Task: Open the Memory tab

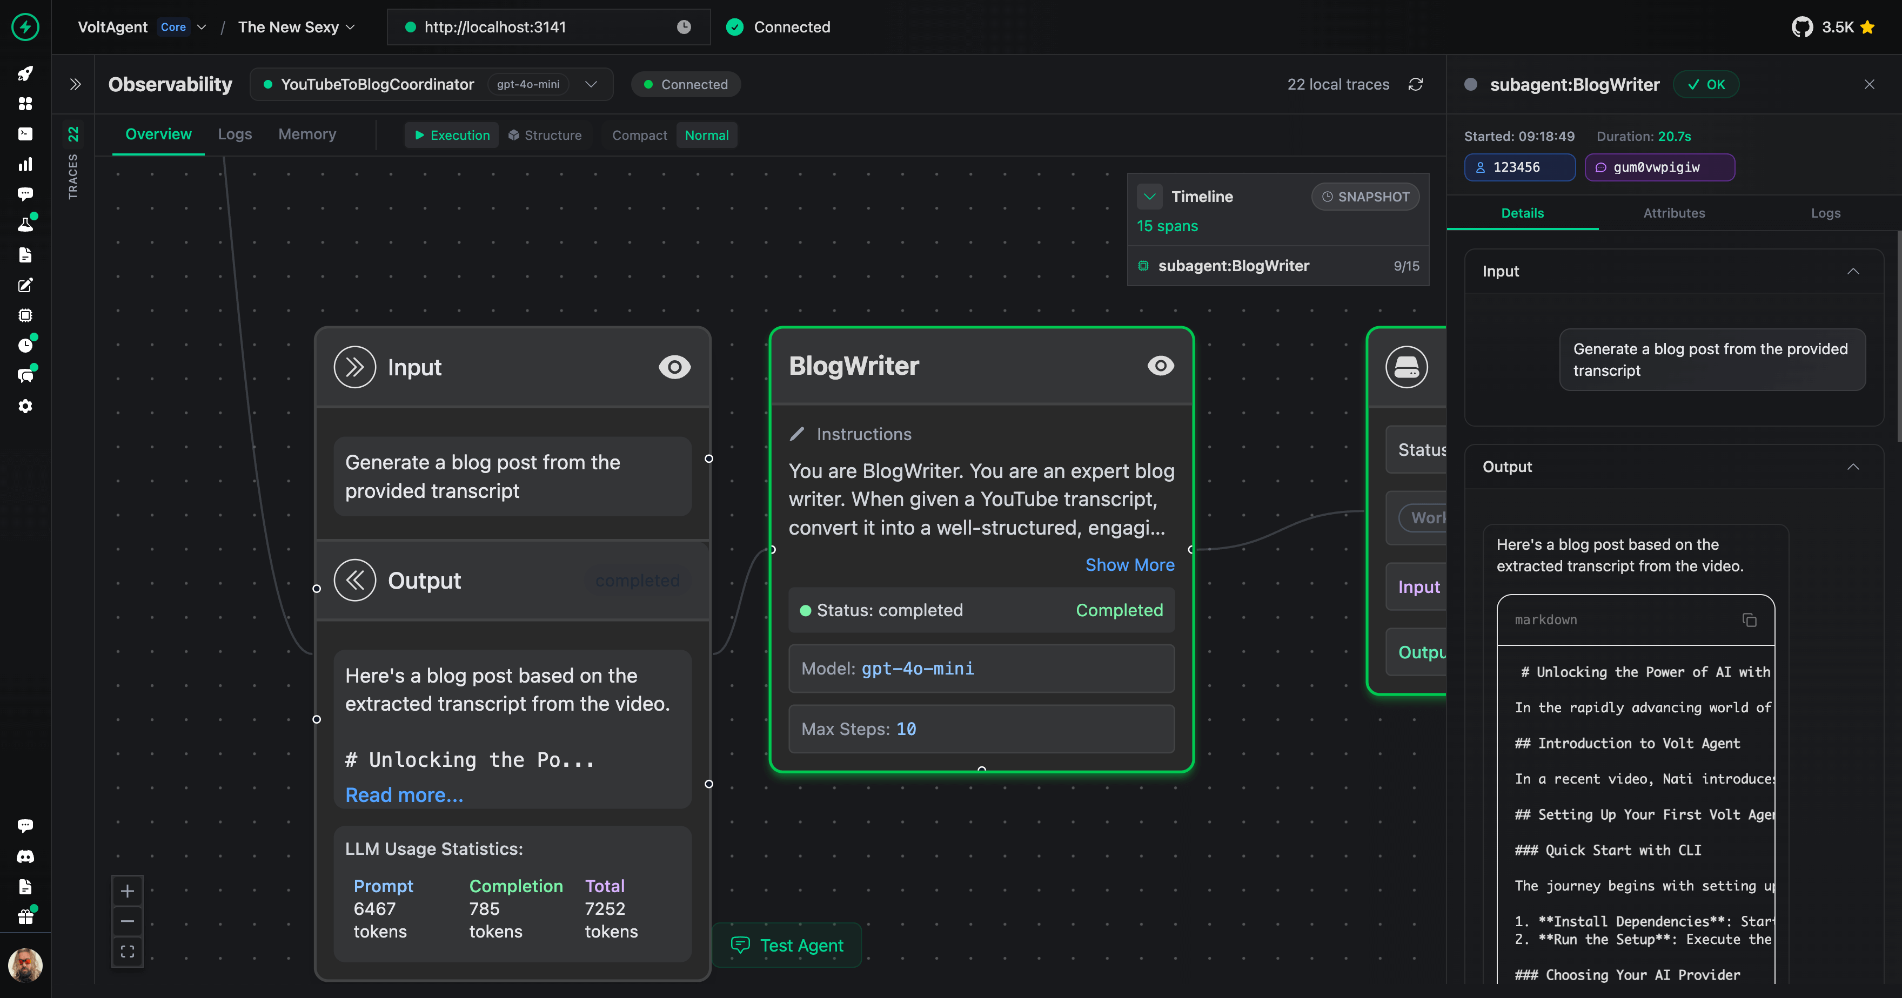Action: [x=306, y=133]
